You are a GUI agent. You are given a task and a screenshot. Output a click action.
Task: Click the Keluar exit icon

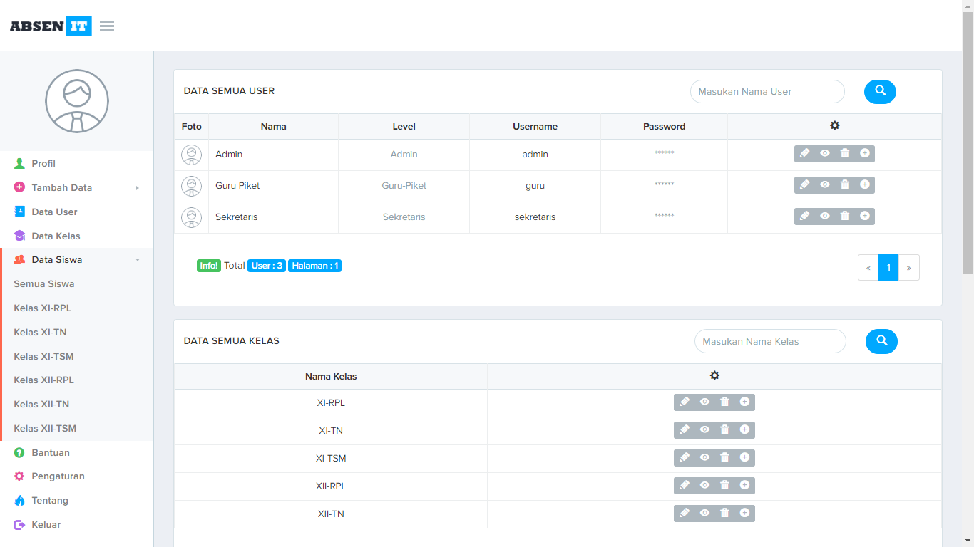19,524
